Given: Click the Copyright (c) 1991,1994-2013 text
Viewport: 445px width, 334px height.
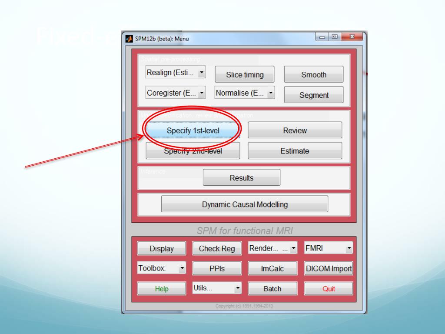Looking at the screenshot, I should [244, 306].
